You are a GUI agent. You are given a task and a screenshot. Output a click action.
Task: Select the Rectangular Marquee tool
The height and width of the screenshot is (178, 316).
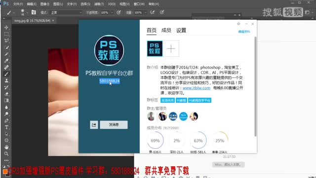(x=6, y=34)
